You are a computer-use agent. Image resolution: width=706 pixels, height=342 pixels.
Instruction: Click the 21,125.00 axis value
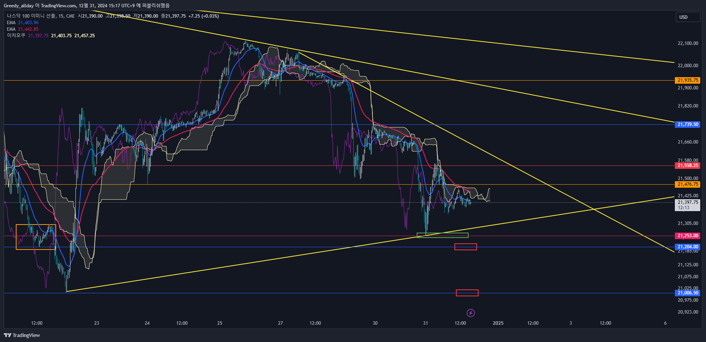pyautogui.click(x=688, y=265)
